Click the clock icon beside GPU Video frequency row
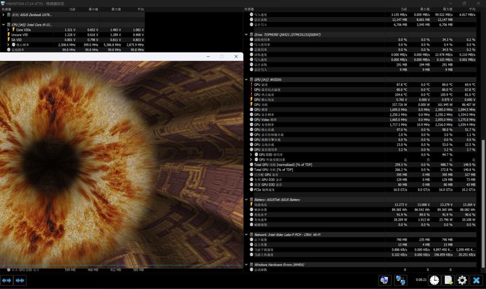486x289 pixels. (251, 119)
